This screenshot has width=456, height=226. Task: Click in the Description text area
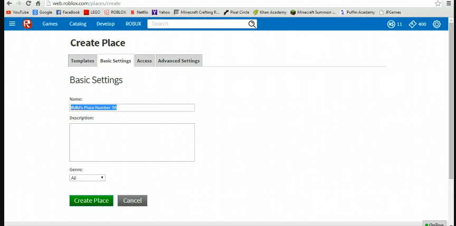point(132,142)
